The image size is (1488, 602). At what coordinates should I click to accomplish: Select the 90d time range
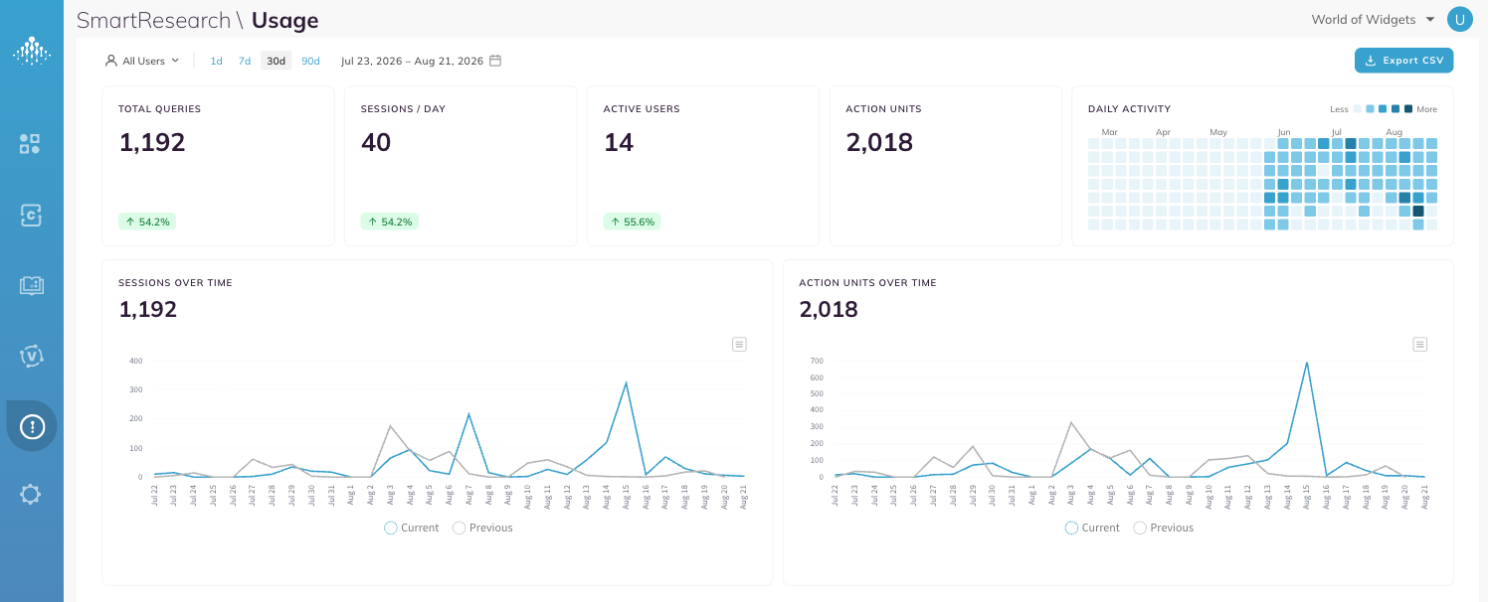click(310, 61)
